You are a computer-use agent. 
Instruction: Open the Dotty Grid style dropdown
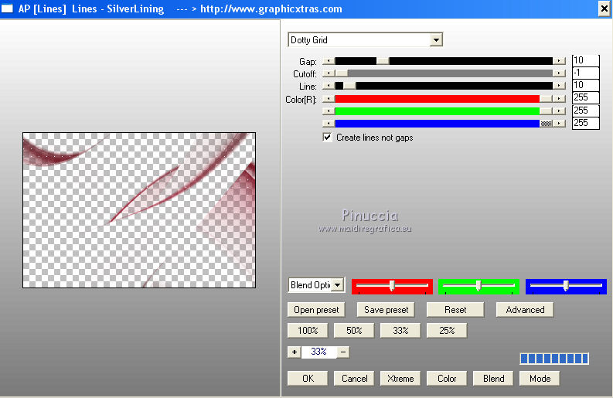click(x=436, y=40)
